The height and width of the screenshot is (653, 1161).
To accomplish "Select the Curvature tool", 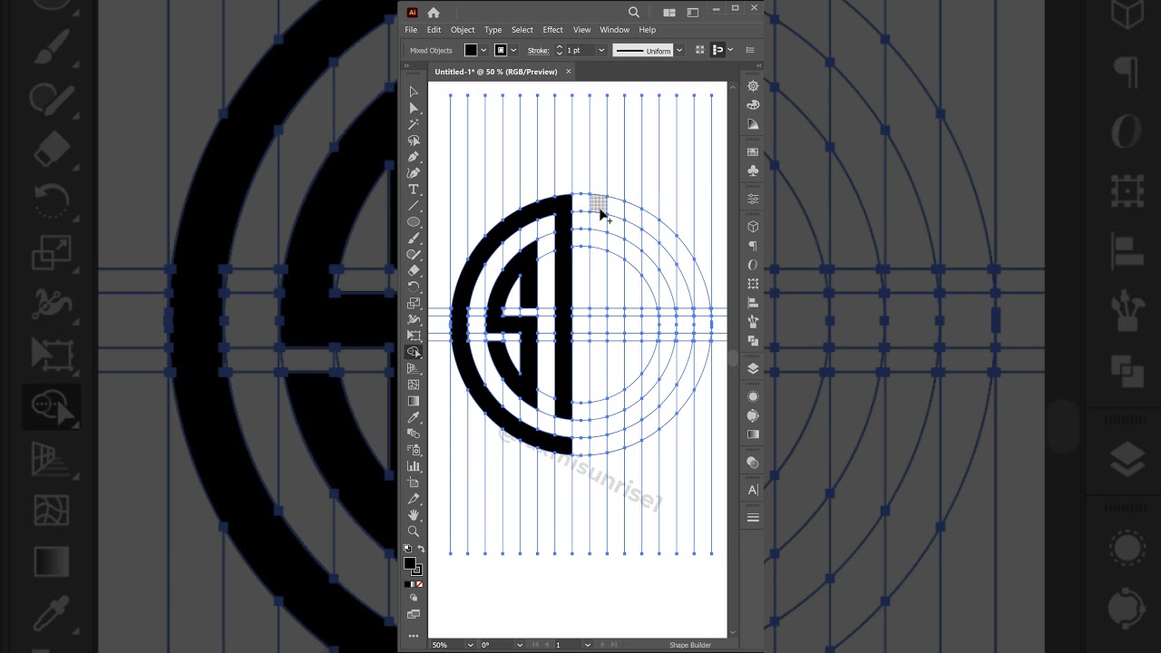I will click(x=414, y=173).
